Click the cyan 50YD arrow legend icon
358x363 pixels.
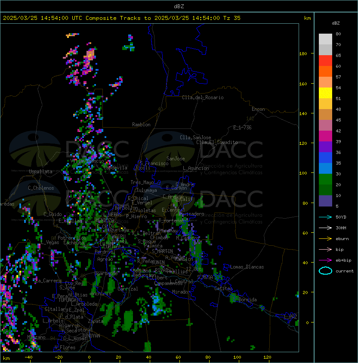[325, 217]
